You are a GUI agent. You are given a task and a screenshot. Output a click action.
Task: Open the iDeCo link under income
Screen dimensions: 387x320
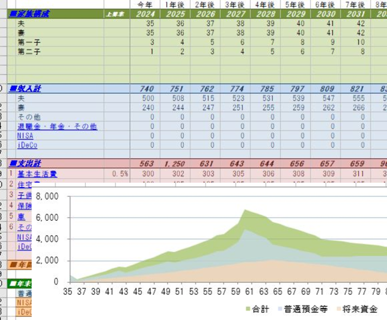point(28,145)
